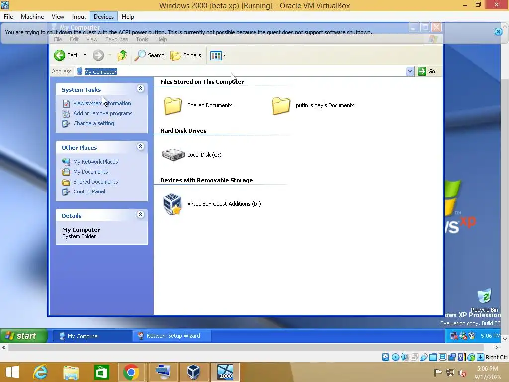Click VirtualBox CPU virtualization indicator

click(x=461, y=357)
